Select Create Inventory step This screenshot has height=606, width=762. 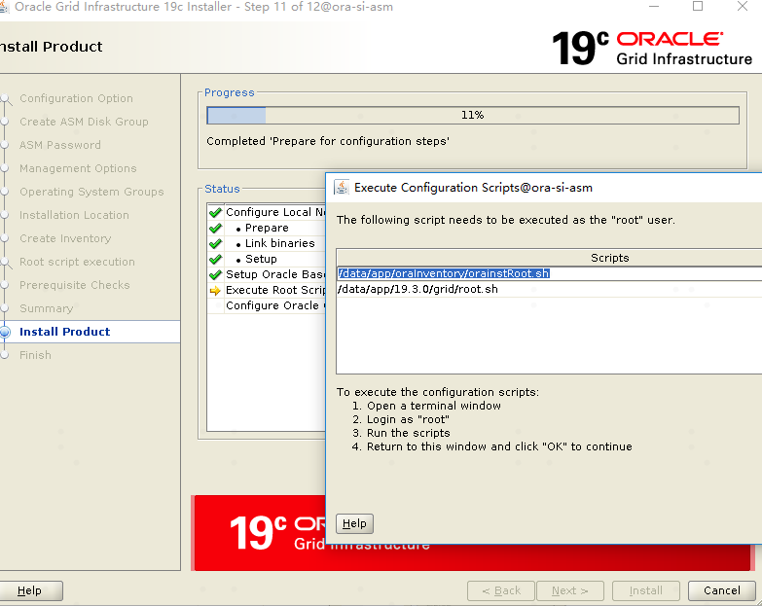coord(65,238)
